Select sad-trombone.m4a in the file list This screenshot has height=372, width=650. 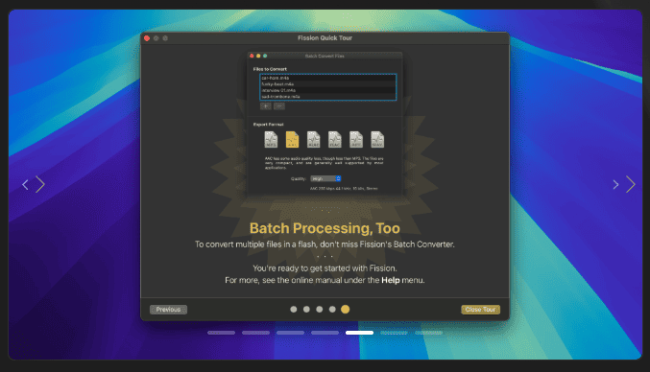click(x=328, y=97)
